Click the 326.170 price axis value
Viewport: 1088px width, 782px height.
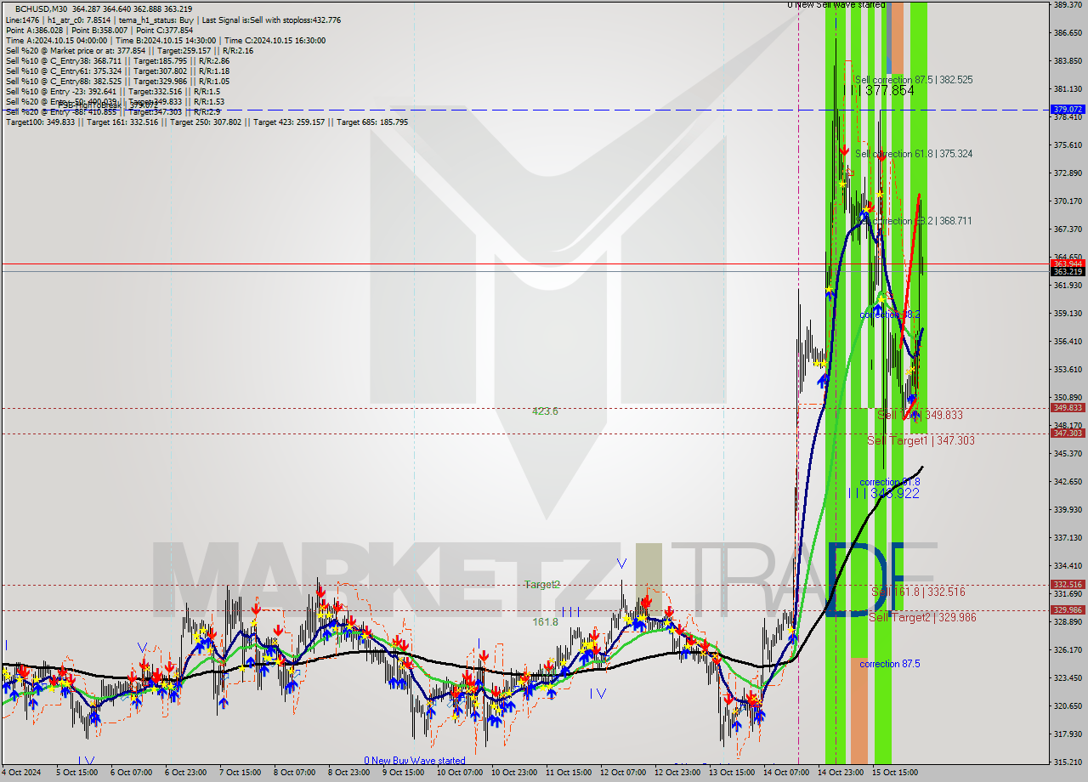(1067, 650)
